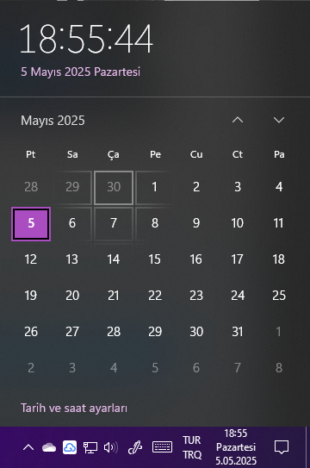
Task: Show the touch keyboard icon
Action: [162, 447]
